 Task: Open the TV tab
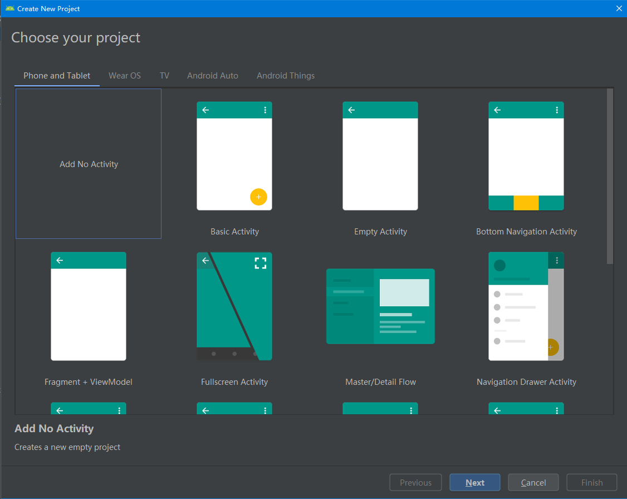tap(164, 76)
